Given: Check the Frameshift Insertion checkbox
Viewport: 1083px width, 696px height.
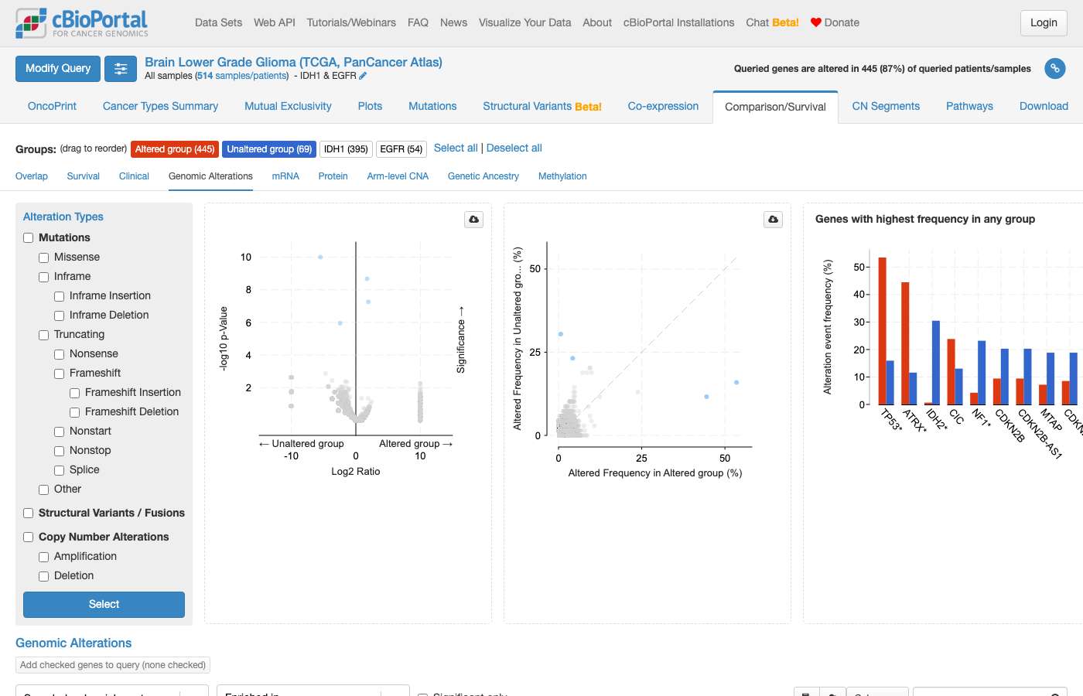Looking at the screenshot, I should click(75, 393).
